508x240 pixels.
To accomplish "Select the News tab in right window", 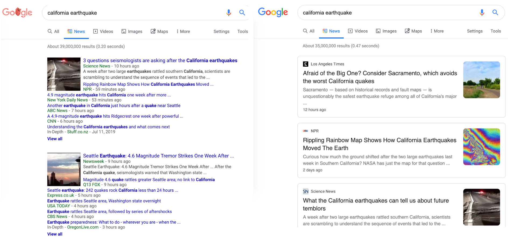I will pyautogui.click(x=331, y=31).
